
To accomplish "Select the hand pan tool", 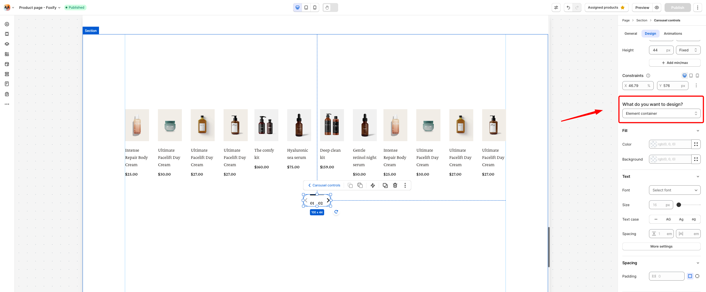I will click(327, 8).
